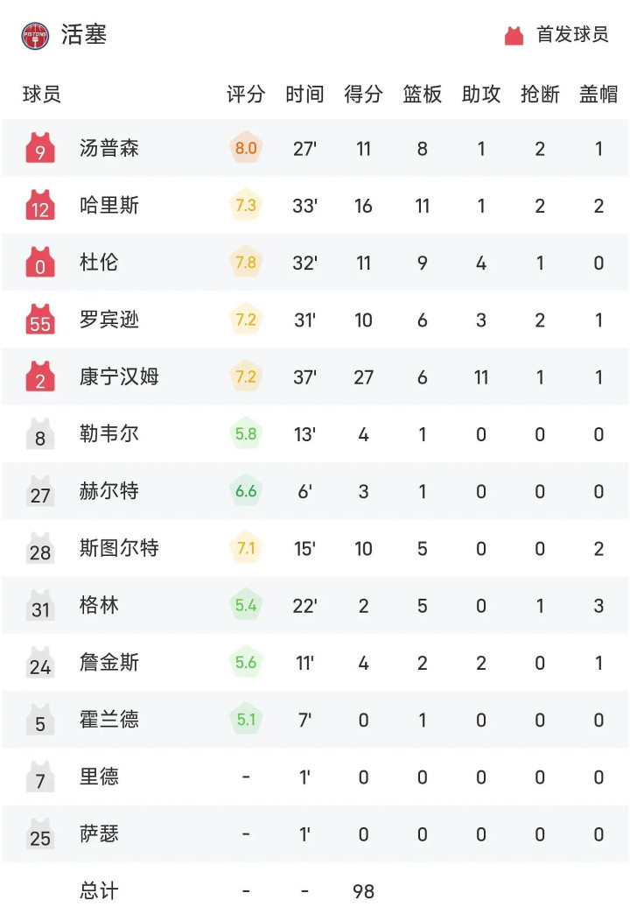630x921 pixels.
Task: Click the total score 98
Action: click(x=363, y=891)
